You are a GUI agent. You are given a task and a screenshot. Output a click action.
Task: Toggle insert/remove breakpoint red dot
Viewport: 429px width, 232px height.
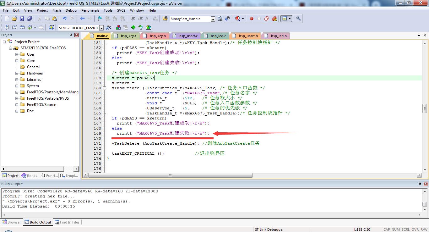pos(251,19)
